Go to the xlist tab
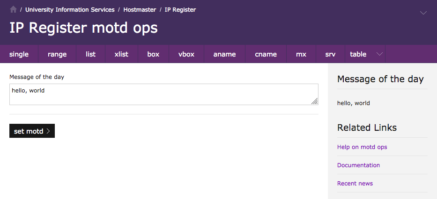 (121, 54)
